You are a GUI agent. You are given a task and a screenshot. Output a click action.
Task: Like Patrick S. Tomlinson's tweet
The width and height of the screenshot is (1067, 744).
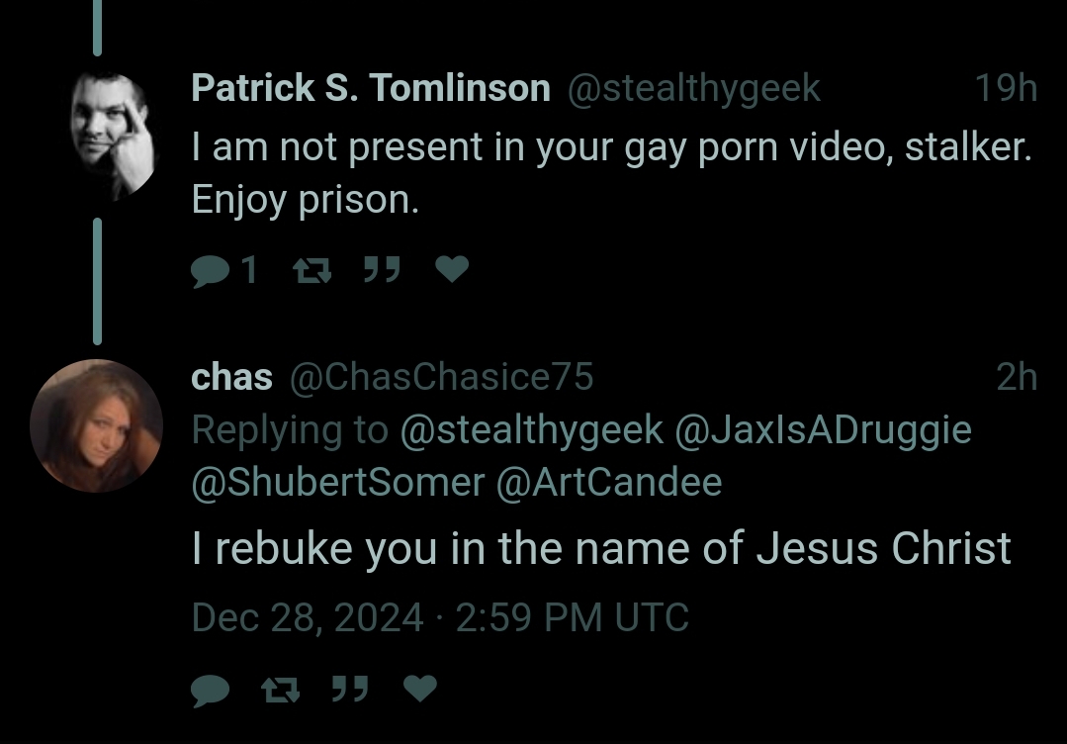point(452,269)
